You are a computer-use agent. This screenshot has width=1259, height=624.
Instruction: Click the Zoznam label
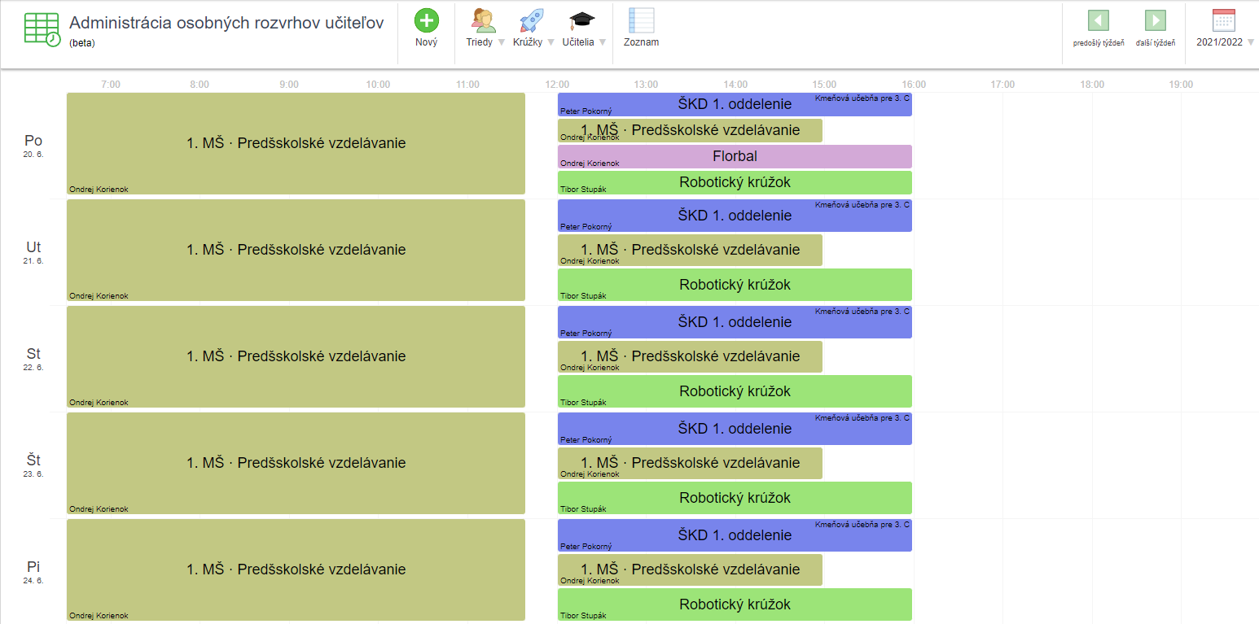pyautogui.click(x=642, y=42)
